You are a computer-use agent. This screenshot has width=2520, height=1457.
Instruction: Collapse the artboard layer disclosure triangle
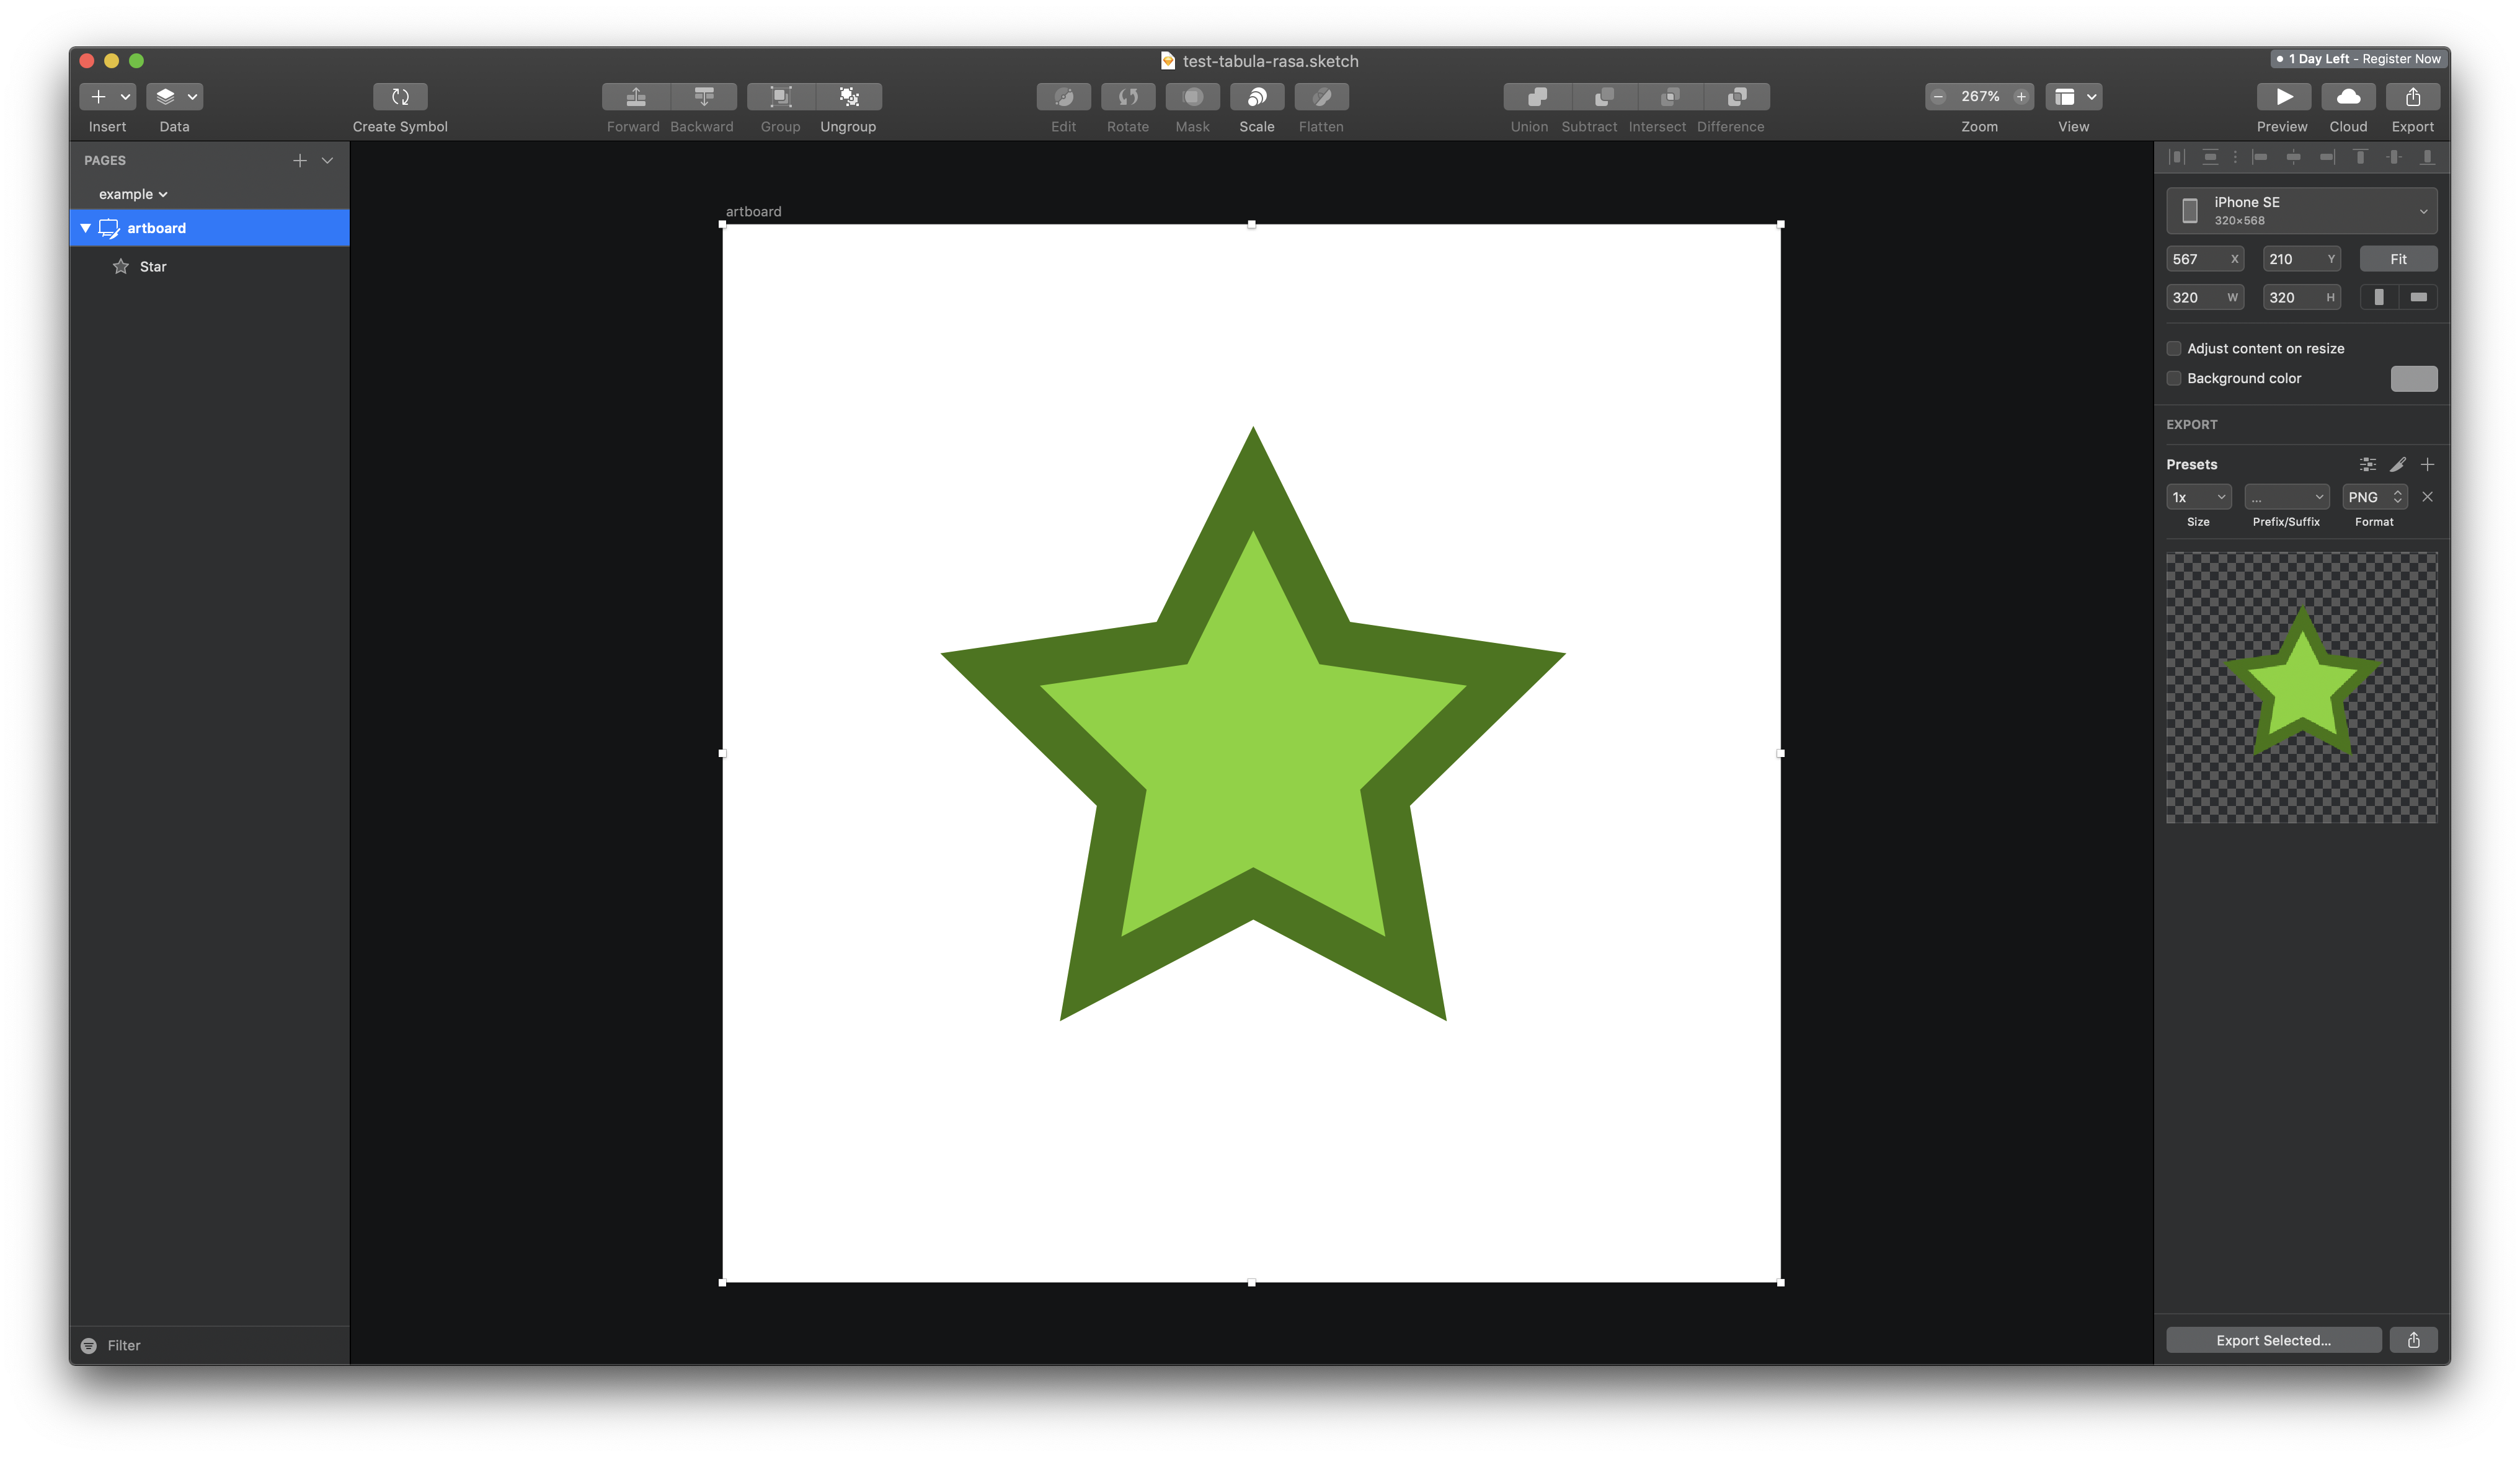point(86,228)
